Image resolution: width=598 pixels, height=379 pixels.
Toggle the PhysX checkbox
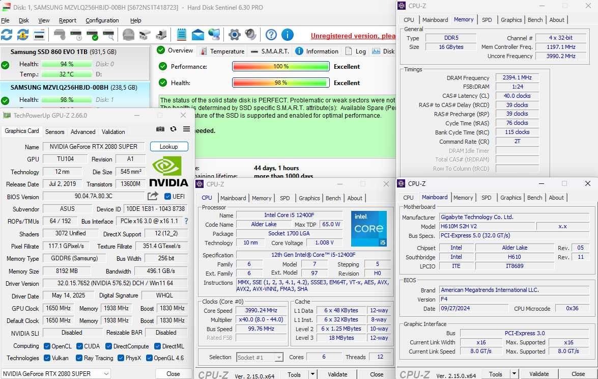121,358
